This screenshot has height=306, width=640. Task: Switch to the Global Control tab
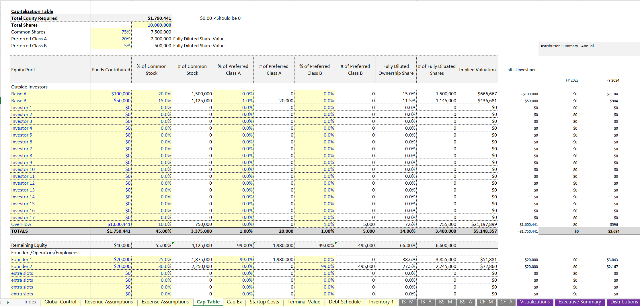click(60, 302)
